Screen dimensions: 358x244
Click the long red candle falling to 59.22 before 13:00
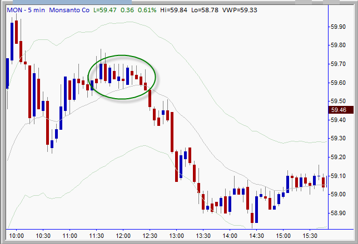pyautogui.click(x=172, y=132)
